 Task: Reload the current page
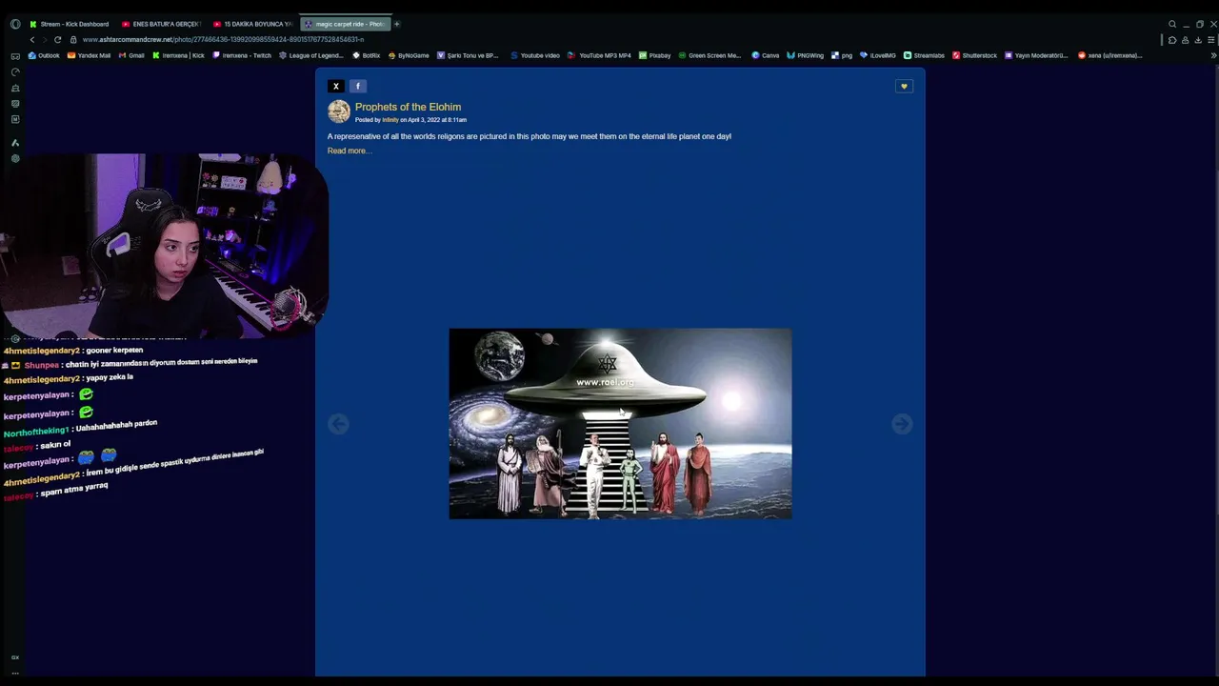click(58, 39)
